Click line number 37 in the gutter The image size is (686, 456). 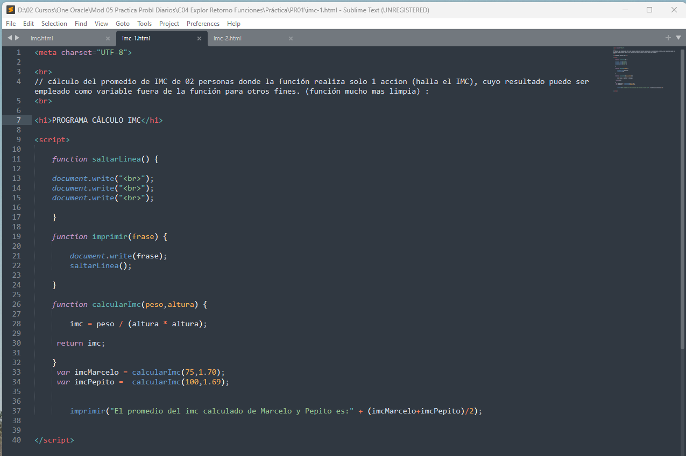tap(16, 411)
